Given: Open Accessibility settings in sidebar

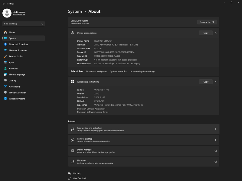Looking at the screenshot, I should point(24,87).
